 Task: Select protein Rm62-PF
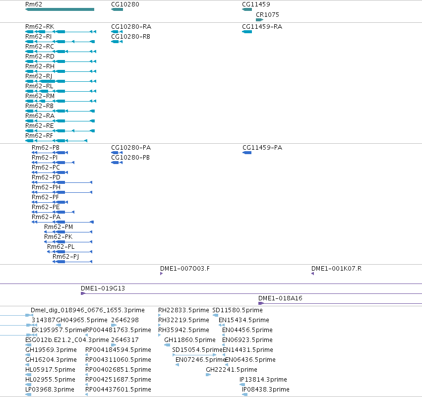click(x=45, y=197)
